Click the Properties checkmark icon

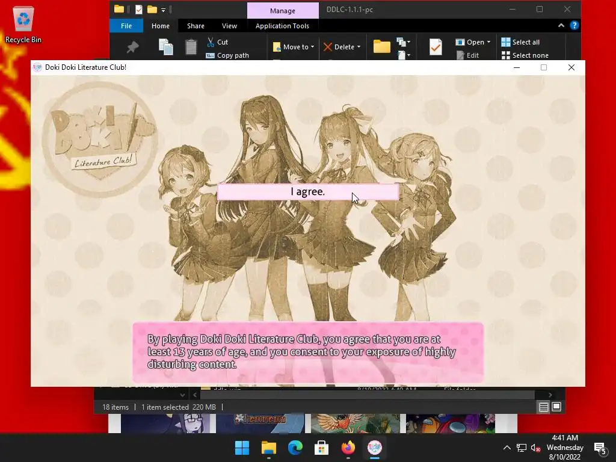[x=436, y=47]
